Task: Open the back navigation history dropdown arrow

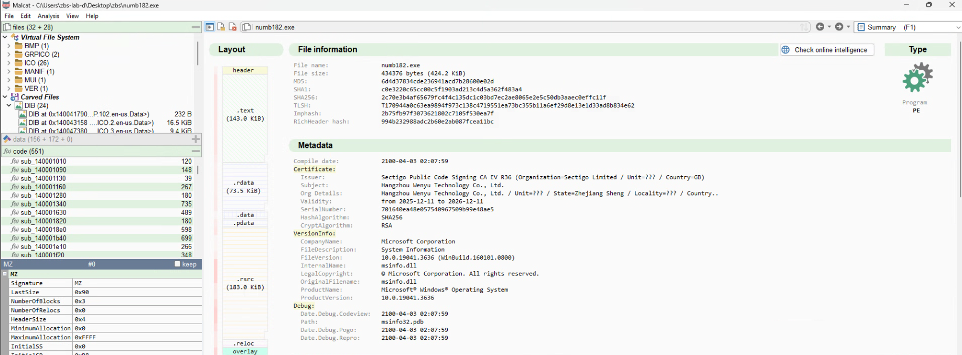Action: click(829, 27)
